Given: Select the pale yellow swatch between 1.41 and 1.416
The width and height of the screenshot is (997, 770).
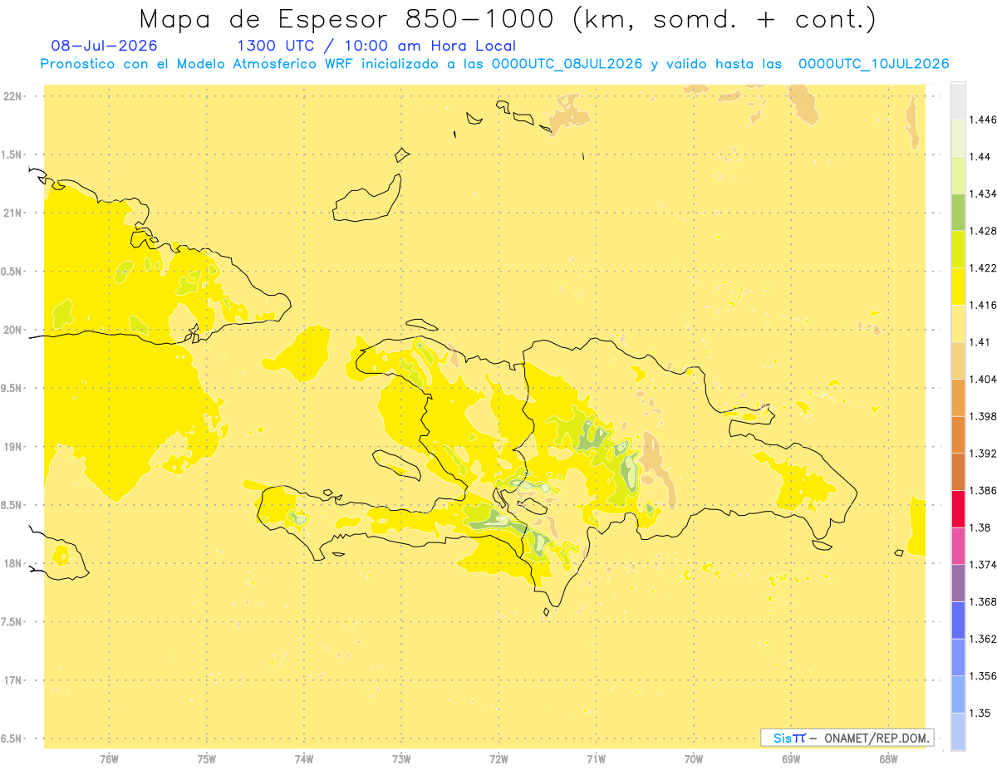Looking at the screenshot, I should click(x=958, y=324).
